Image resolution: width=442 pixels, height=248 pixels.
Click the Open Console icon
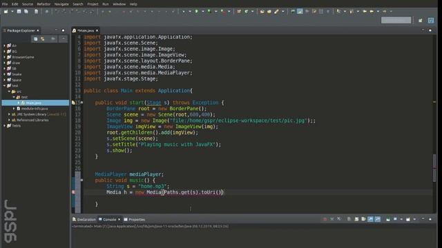click(408, 219)
